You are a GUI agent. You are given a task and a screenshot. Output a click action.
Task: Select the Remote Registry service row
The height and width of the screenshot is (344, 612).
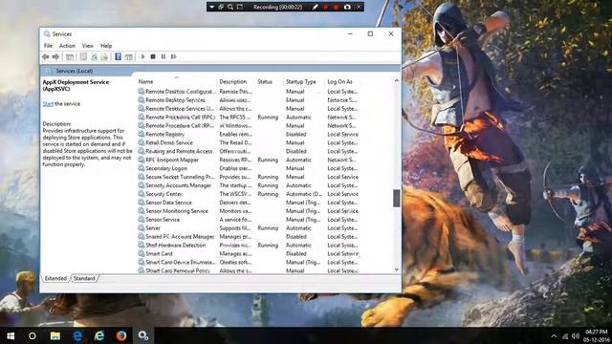(x=249, y=134)
